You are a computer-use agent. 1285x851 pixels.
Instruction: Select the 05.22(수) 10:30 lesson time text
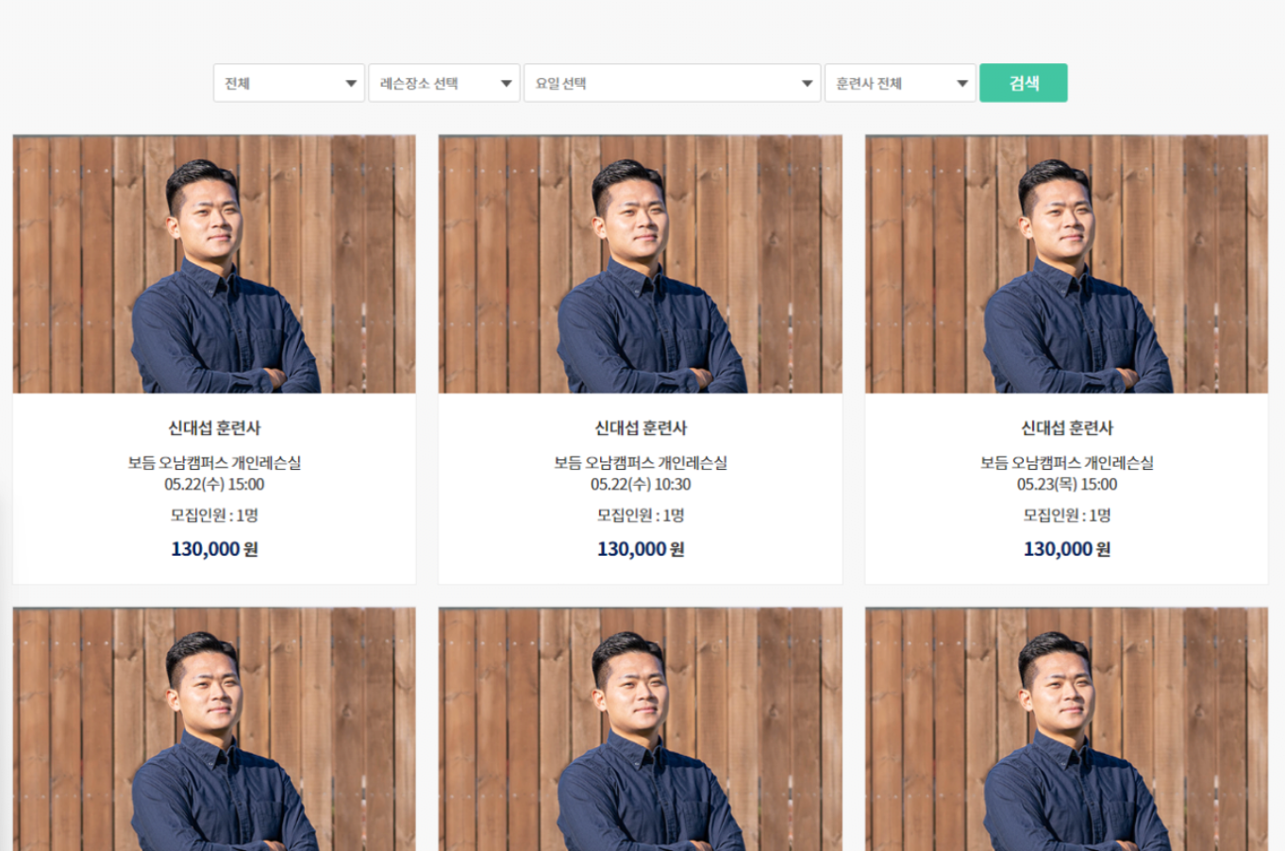coord(641,484)
